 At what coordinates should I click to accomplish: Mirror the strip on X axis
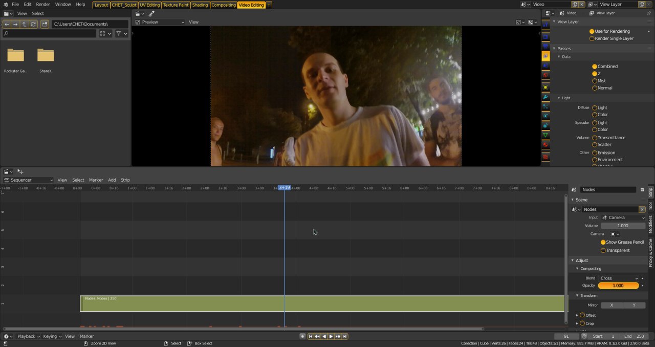612,305
